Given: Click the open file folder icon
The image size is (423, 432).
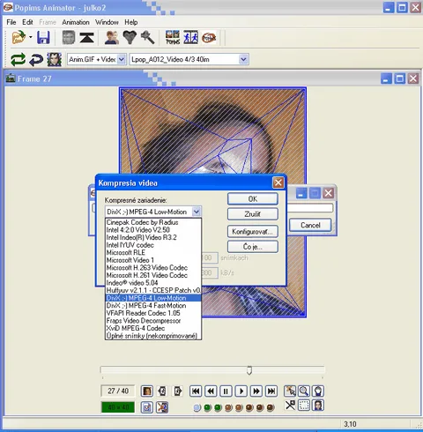Looking at the screenshot, I should pyautogui.click(x=19, y=38).
